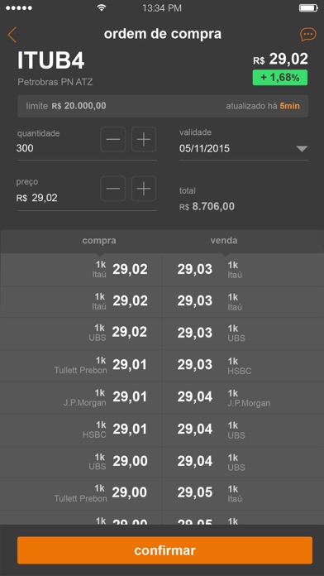
Task: Decrease preço with the minus button
Action: click(113, 189)
